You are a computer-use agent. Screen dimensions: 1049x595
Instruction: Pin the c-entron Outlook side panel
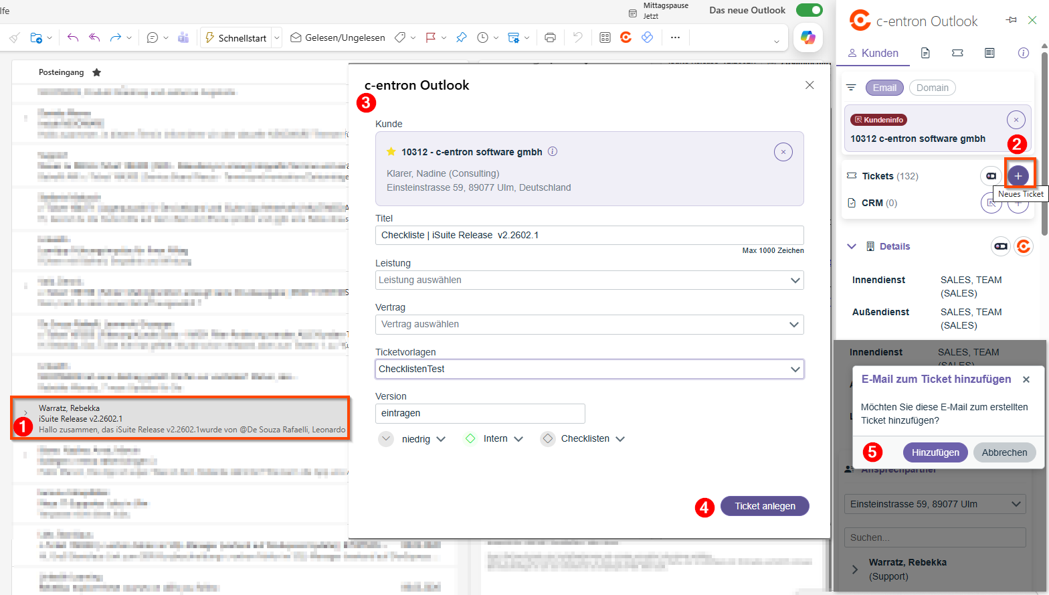pos(1011,20)
